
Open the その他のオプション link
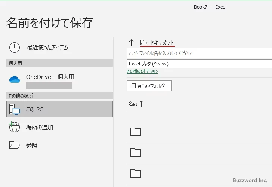pos(142,71)
